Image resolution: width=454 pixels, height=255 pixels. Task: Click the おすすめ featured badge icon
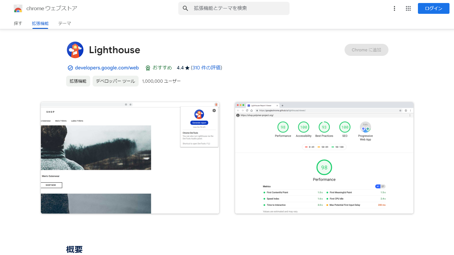tap(148, 68)
